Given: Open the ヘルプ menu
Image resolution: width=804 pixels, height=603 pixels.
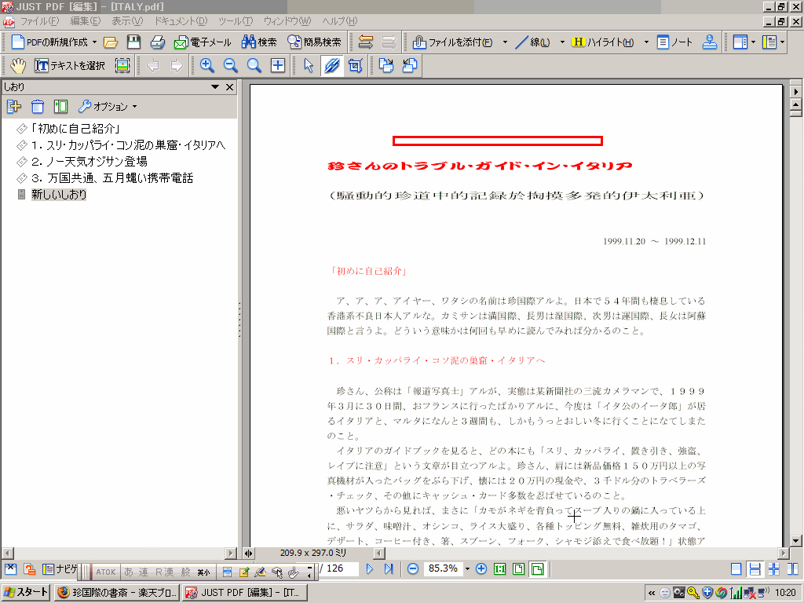Looking at the screenshot, I should point(339,21).
